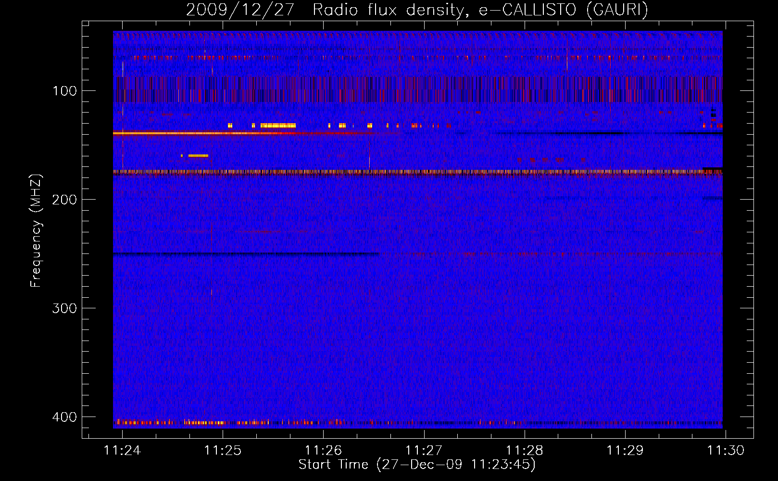The image size is (778, 481).
Task: Click the bright orange line at 140 MHz
Action: click(192, 133)
